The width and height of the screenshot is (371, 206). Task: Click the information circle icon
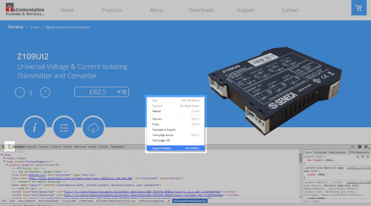34,128
